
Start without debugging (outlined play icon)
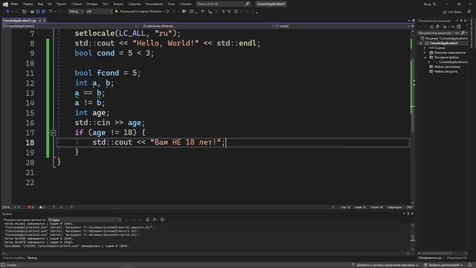tap(168, 12)
